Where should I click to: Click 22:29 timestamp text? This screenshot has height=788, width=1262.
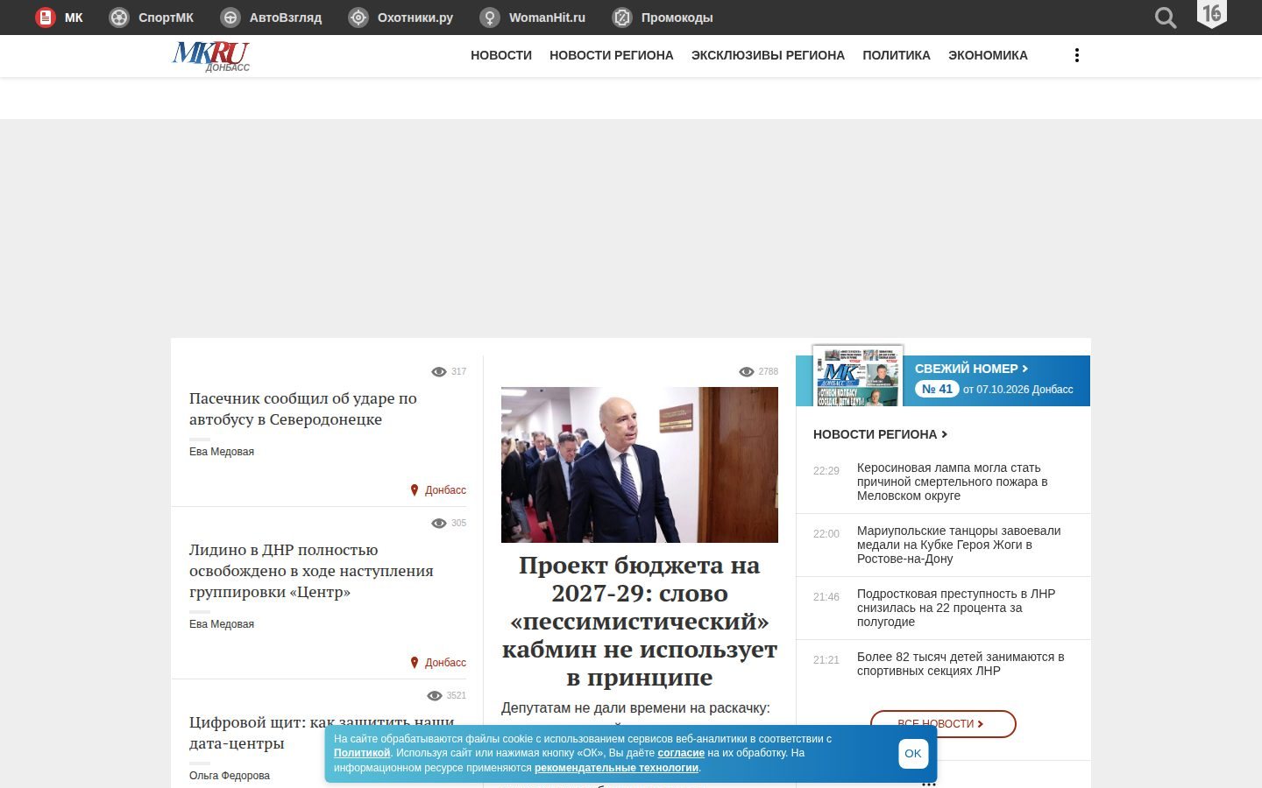tap(826, 471)
